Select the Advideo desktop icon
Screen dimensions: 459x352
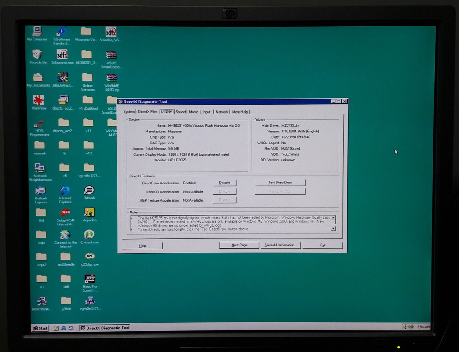(x=89, y=215)
